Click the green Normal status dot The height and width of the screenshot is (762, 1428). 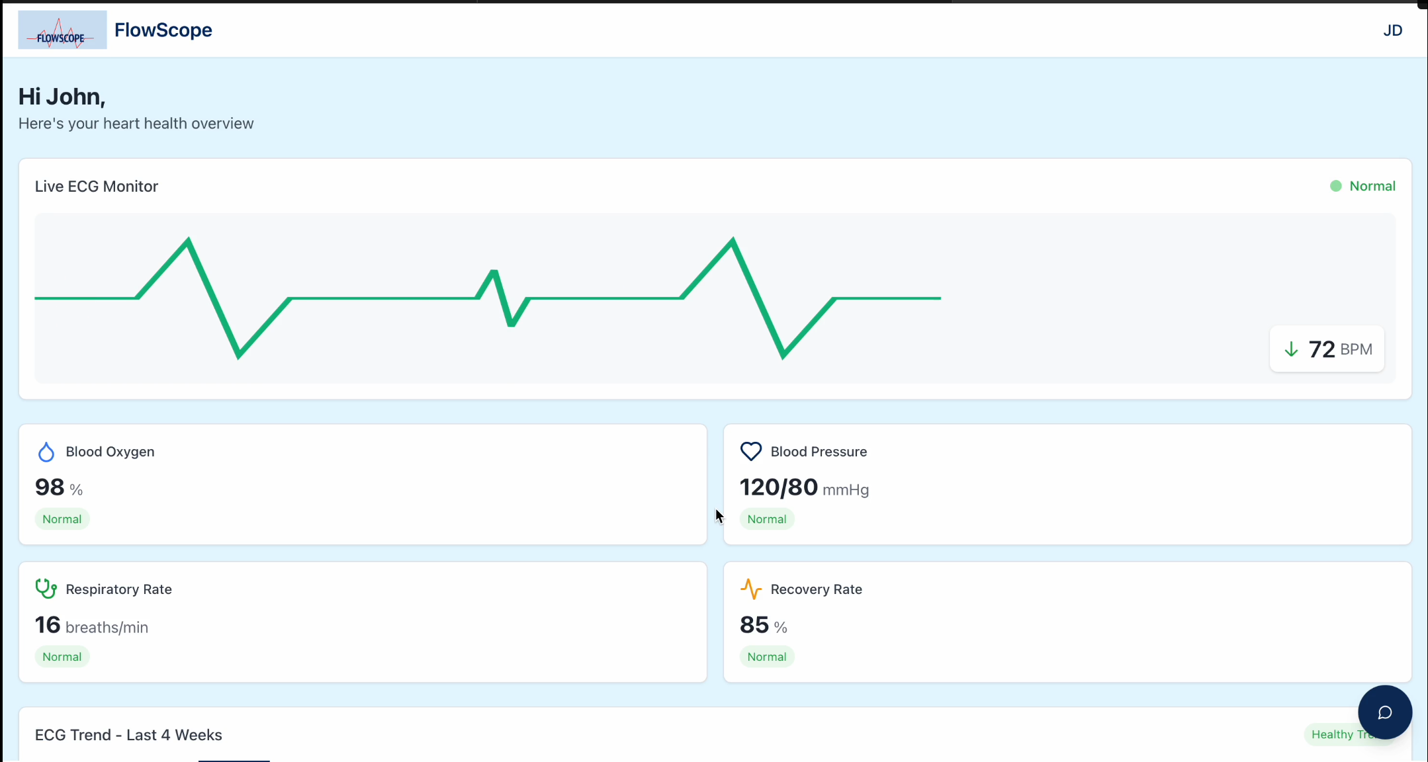click(1335, 187)
